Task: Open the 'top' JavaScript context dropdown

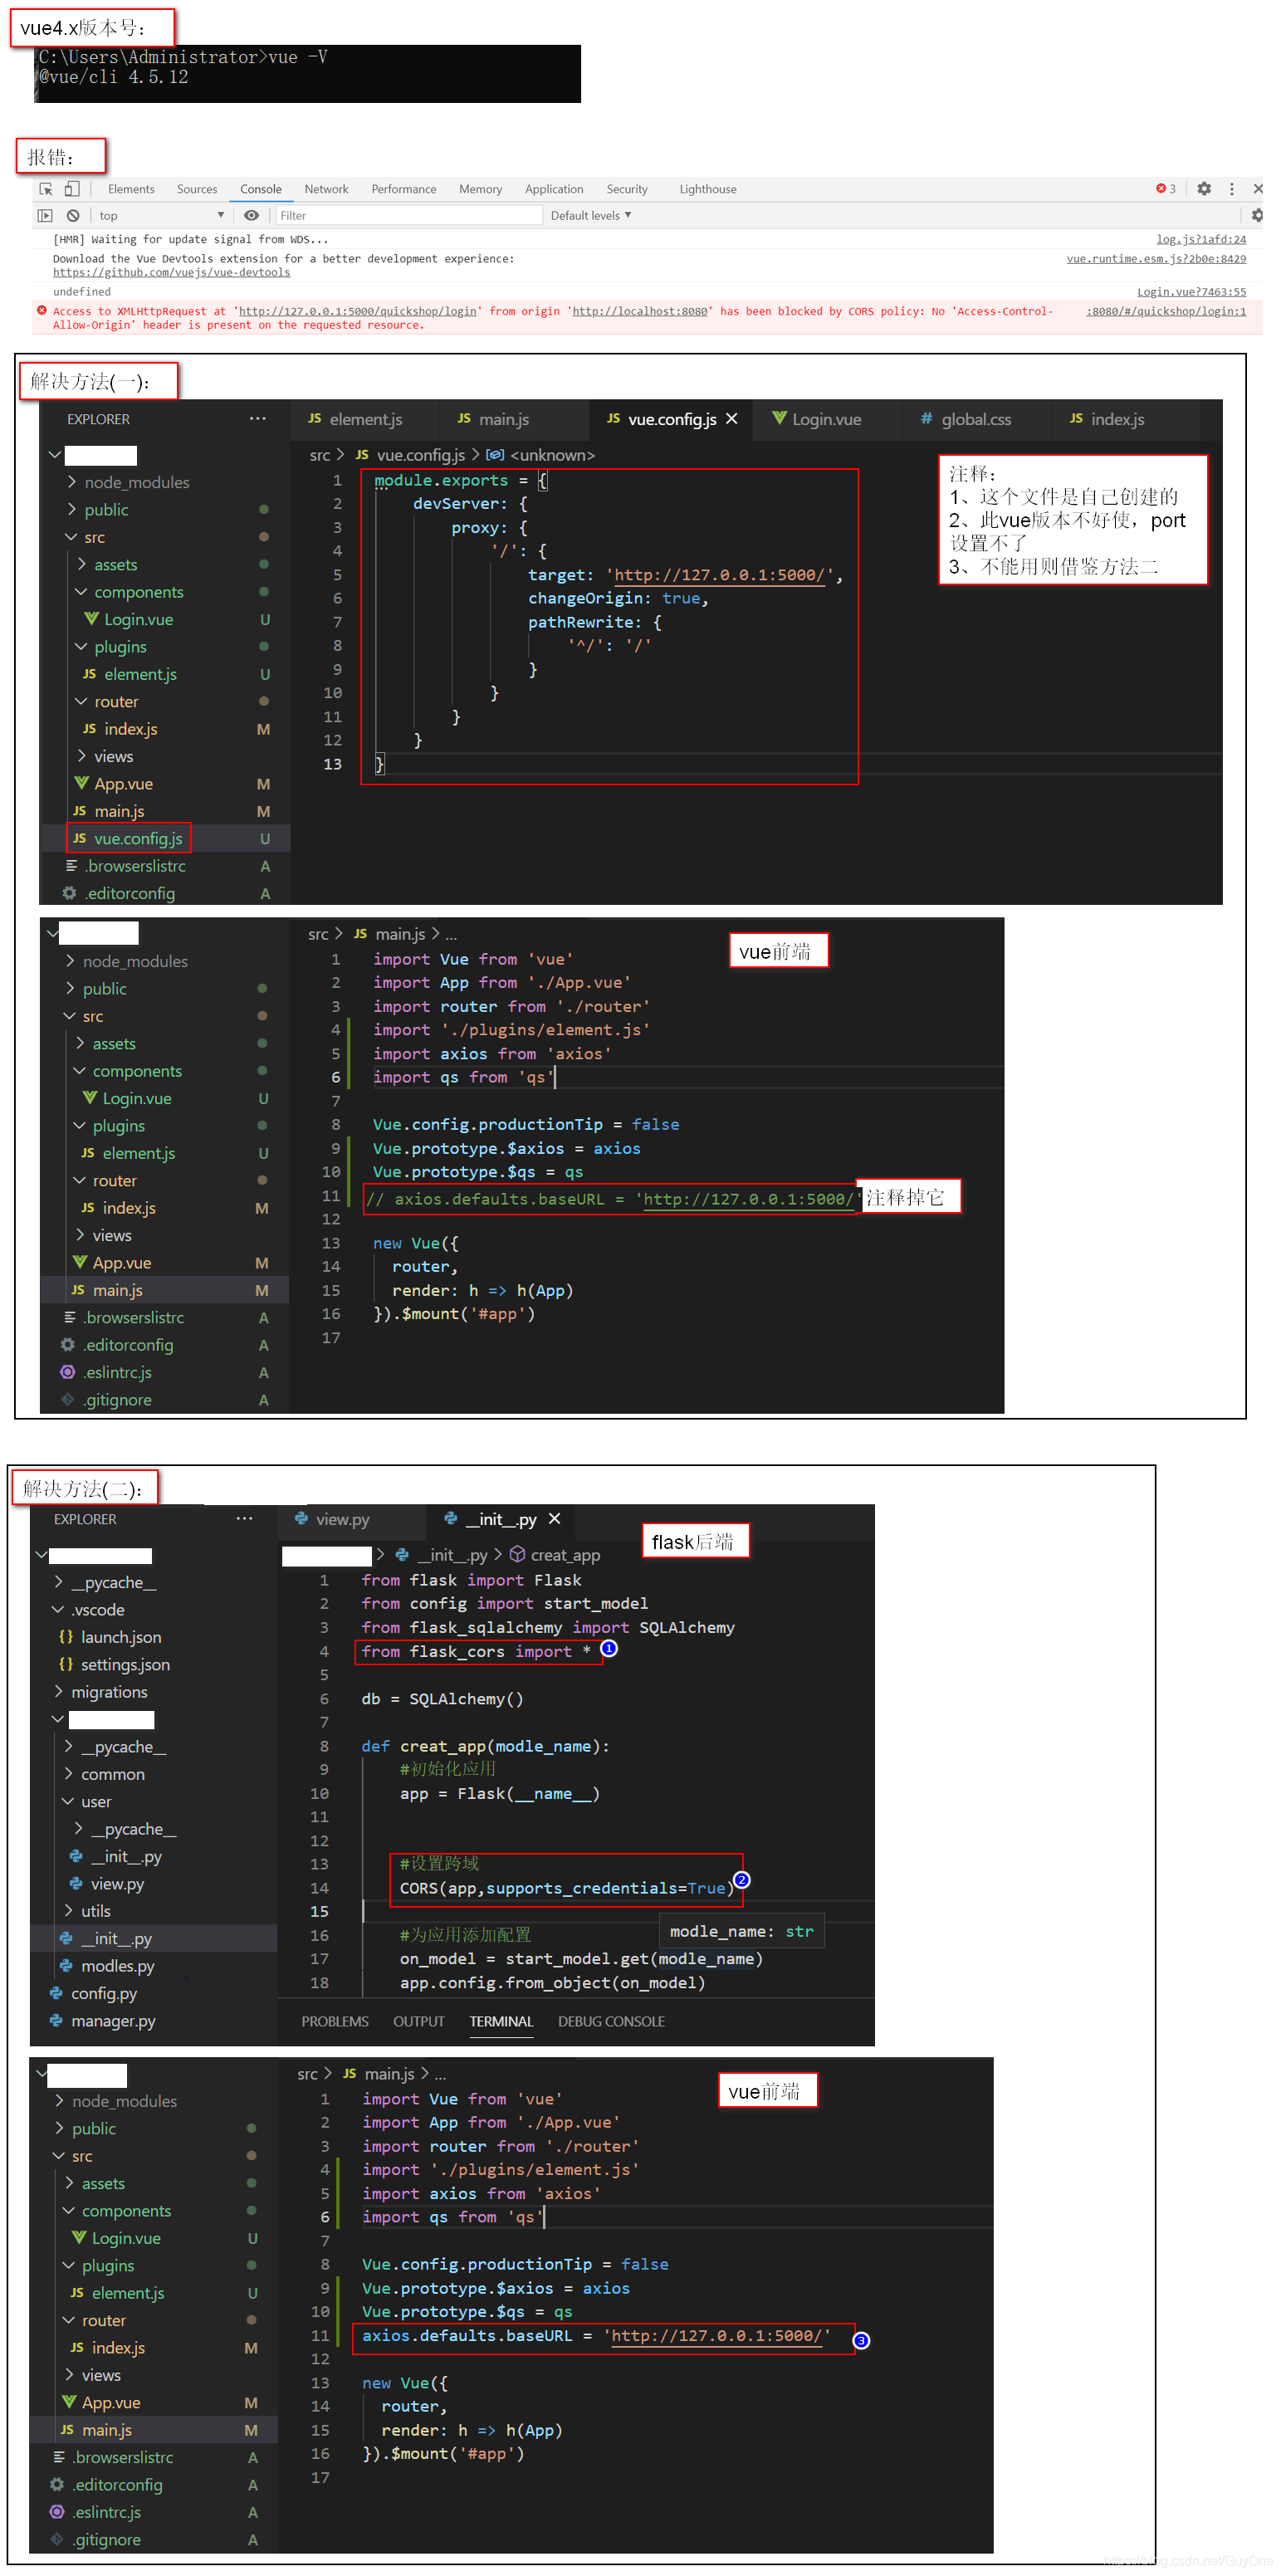Action: click(161, 216)
